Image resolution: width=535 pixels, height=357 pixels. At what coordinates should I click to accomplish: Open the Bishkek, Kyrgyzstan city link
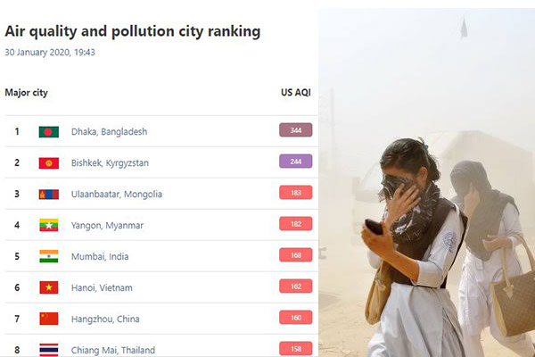[x=110, y=163]
